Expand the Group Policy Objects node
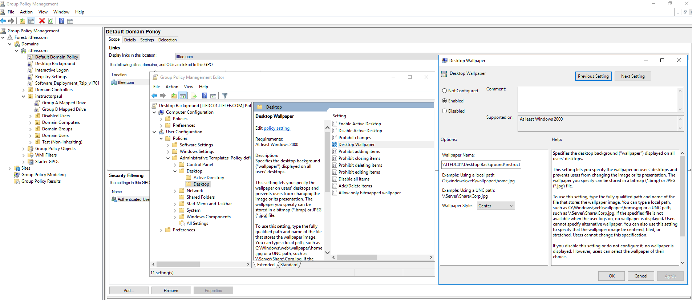692x300 pixels. pyautogui.click(x=24, y=149)
